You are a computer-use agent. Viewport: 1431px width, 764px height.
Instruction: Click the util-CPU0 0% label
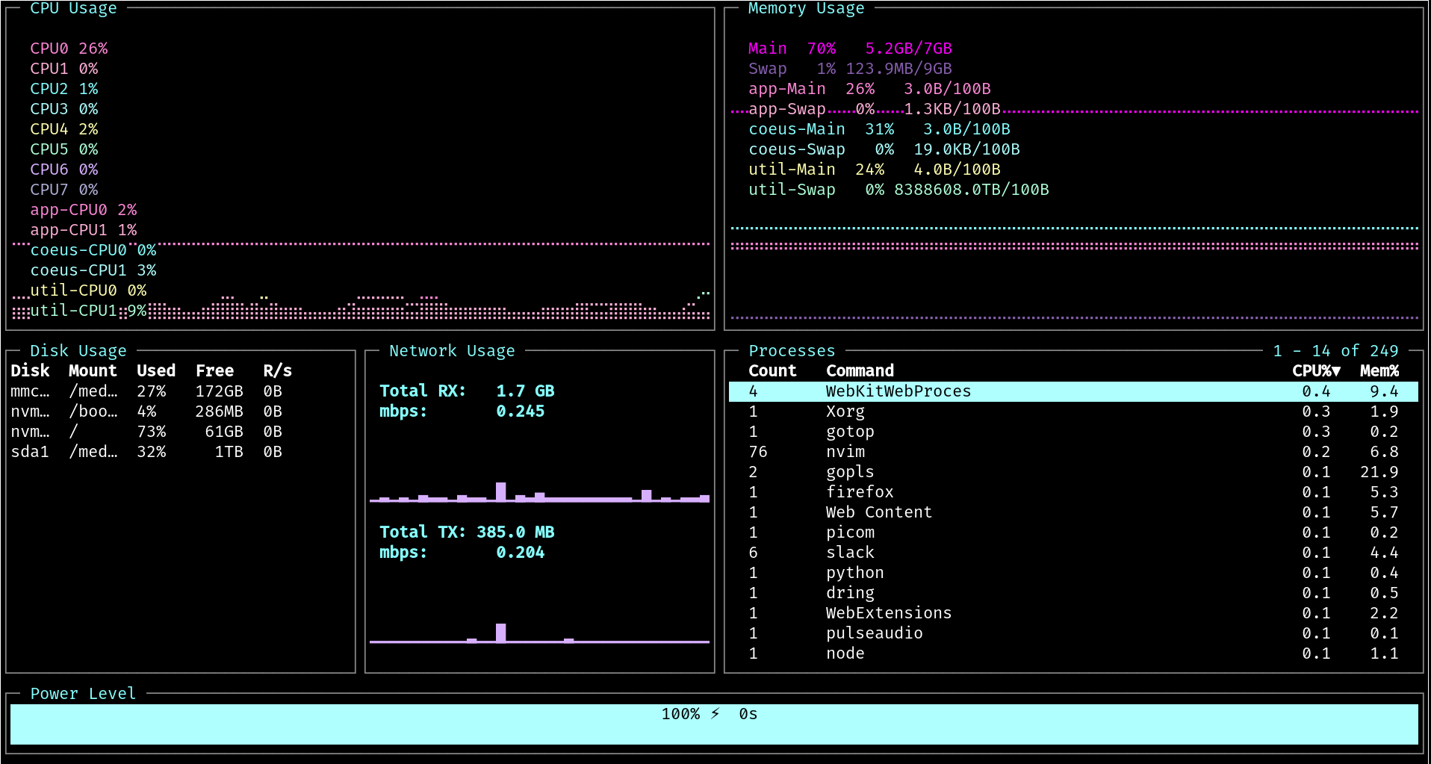click(x=88, y=291)
